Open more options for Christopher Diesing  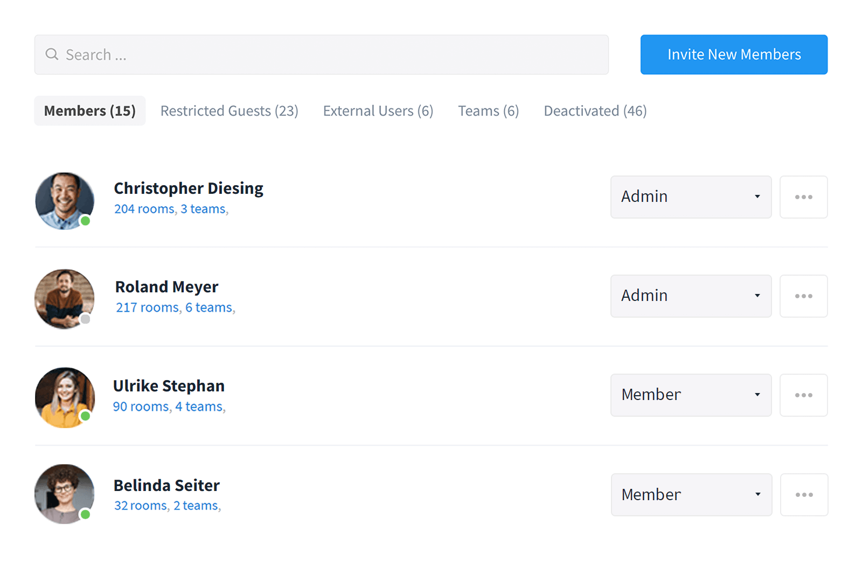(x=804, y=197)
